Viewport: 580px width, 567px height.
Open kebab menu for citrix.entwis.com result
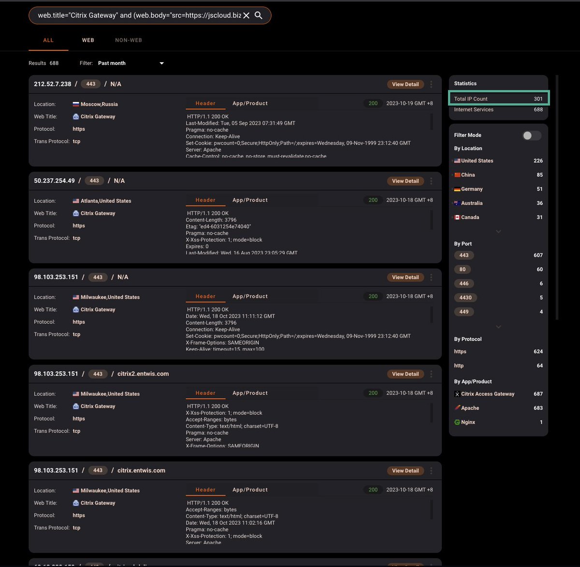(x=431, y=471)
